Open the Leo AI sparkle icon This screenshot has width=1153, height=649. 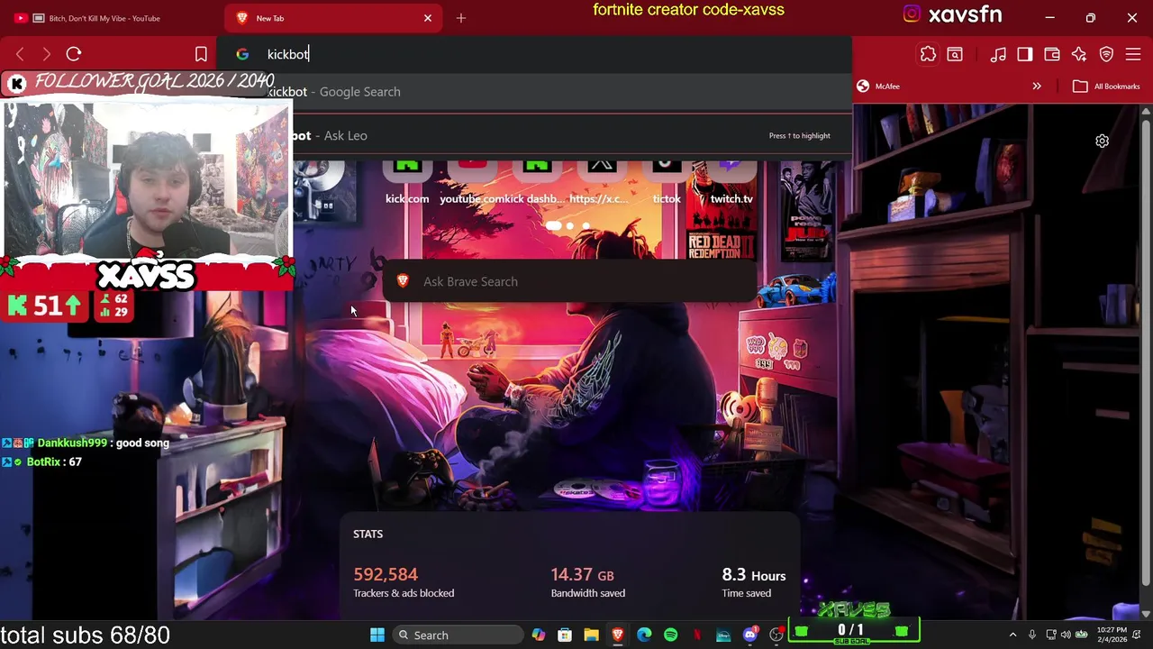point(1079,55)
